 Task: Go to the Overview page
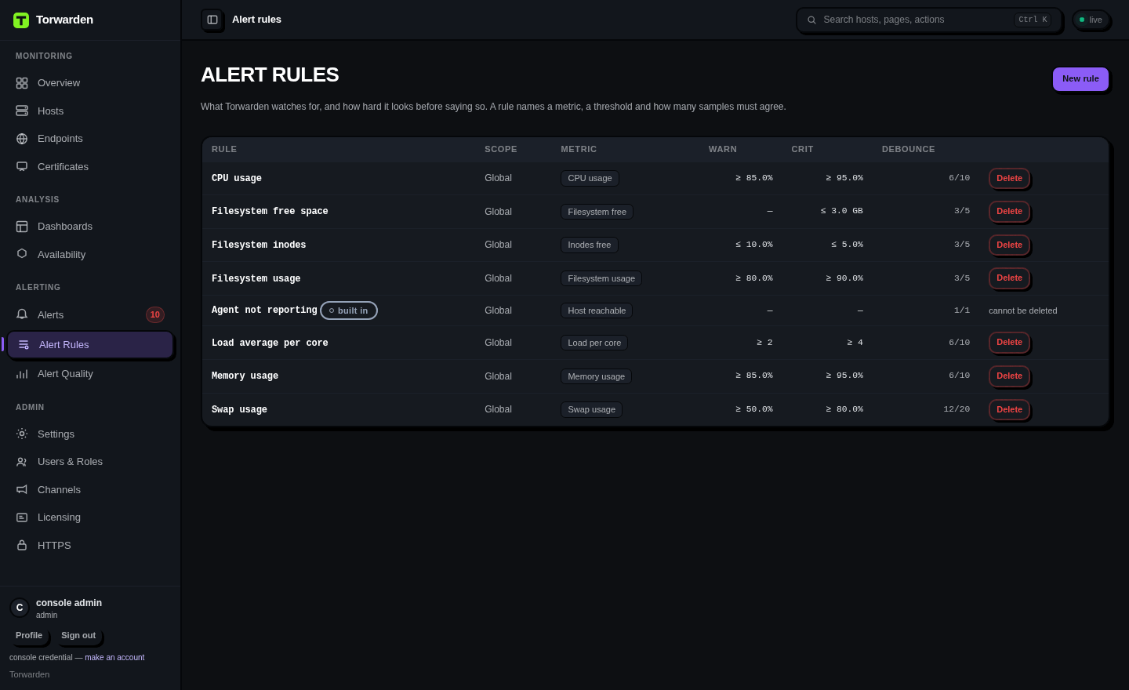point(90,83)
